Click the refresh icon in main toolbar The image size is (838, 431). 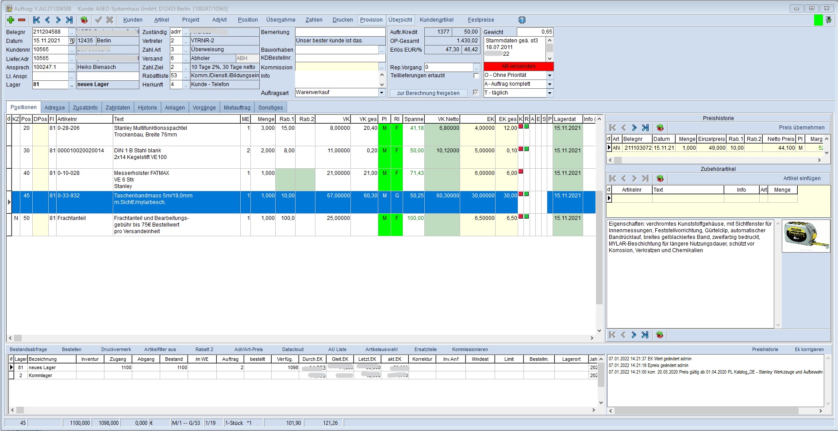[x=84, y=20]
